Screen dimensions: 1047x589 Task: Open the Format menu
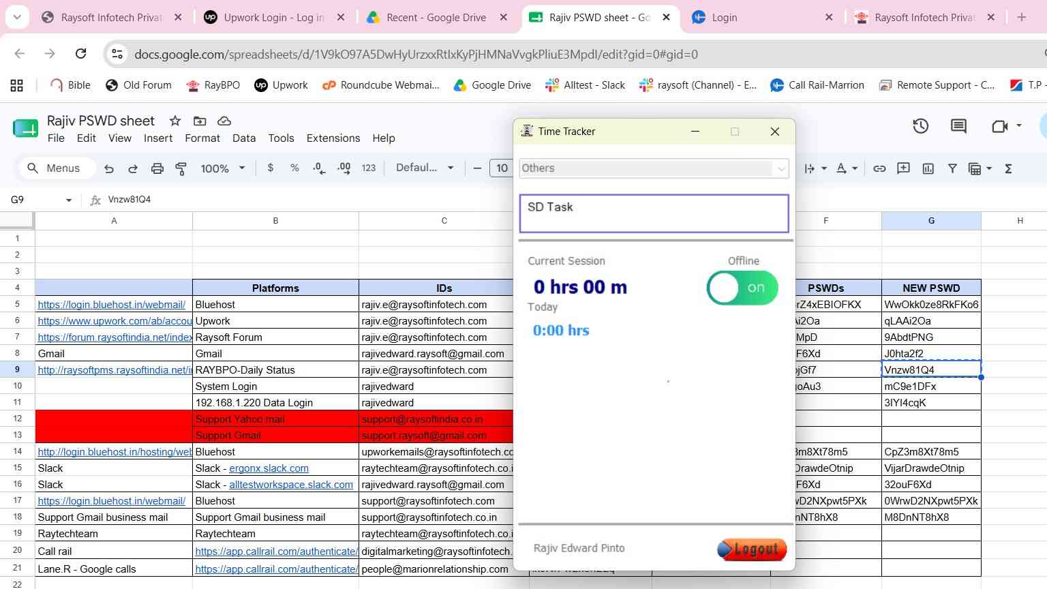(x=202, y=138)
